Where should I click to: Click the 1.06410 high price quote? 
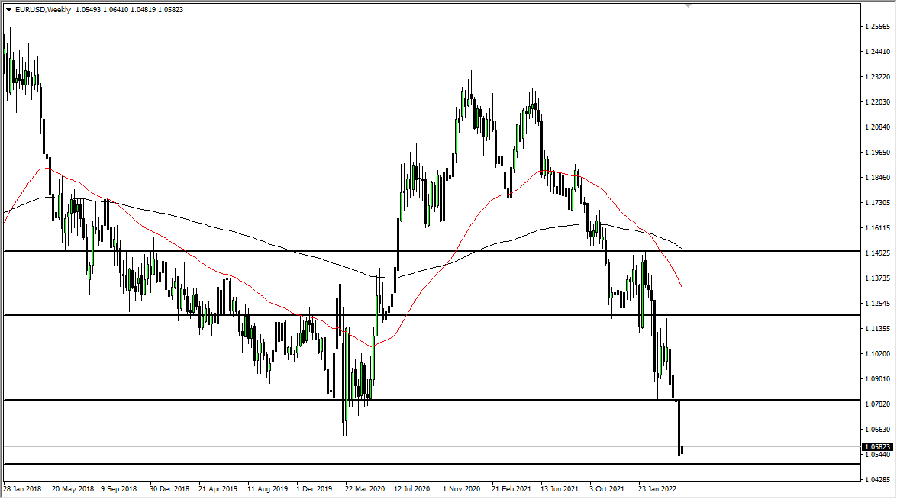[x=116, y=10]
